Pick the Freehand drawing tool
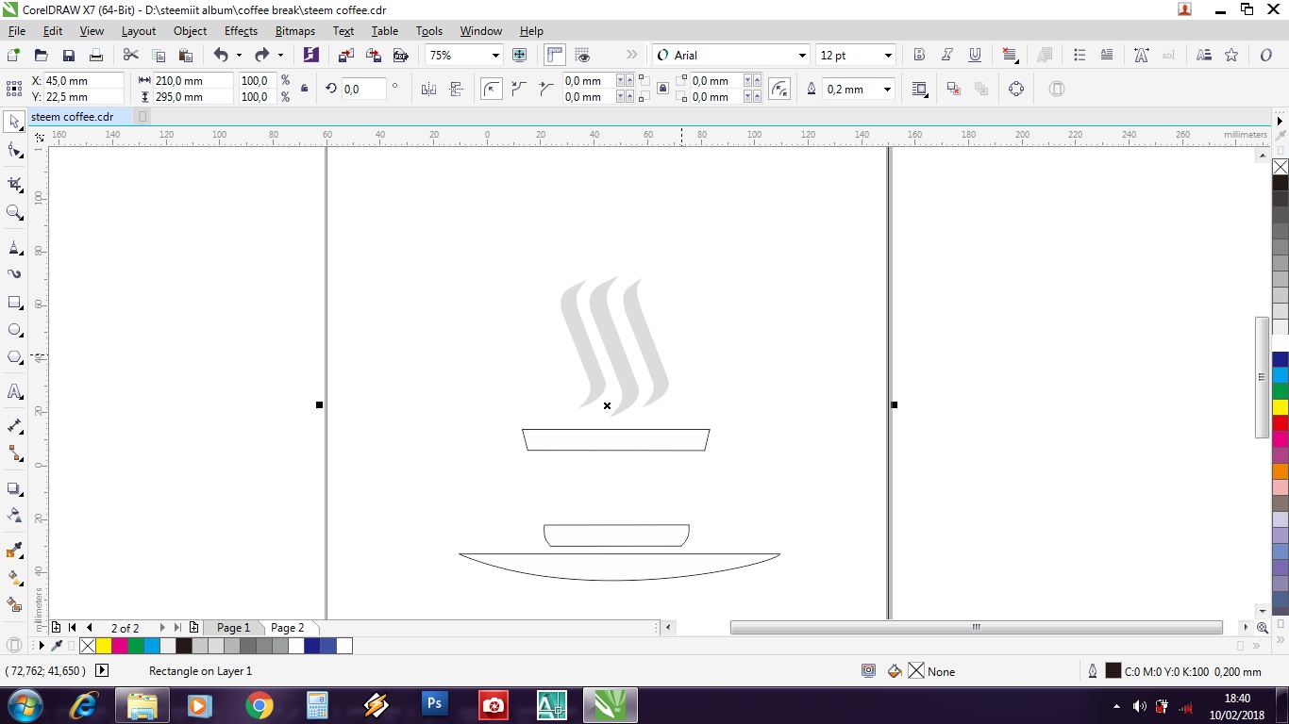This screenshot has width=1289, height=724. coord(14,247)
